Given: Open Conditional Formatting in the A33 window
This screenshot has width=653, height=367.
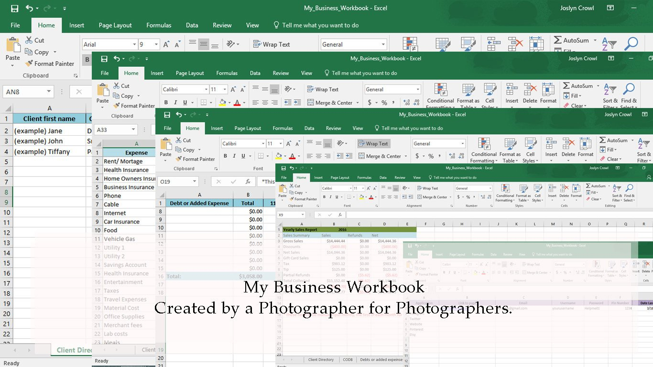Looking at the screenshot, I should 440,95.
